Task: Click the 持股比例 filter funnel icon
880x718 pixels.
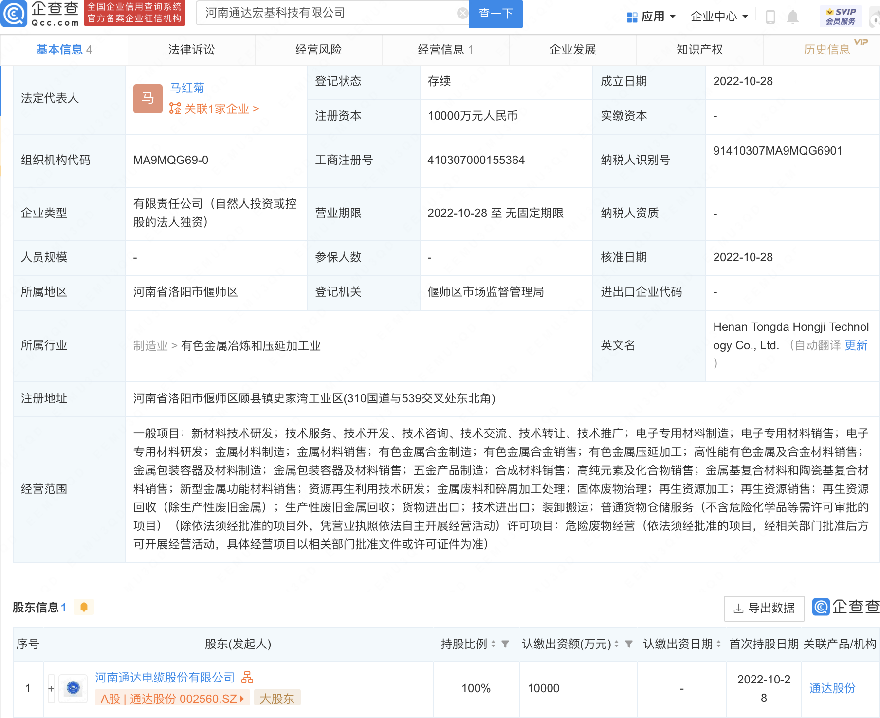Action: click(505, 644)
